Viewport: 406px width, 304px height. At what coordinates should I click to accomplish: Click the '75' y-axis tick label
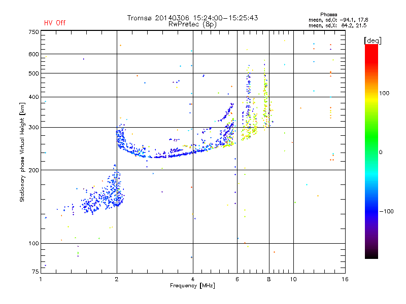(36, 272)
